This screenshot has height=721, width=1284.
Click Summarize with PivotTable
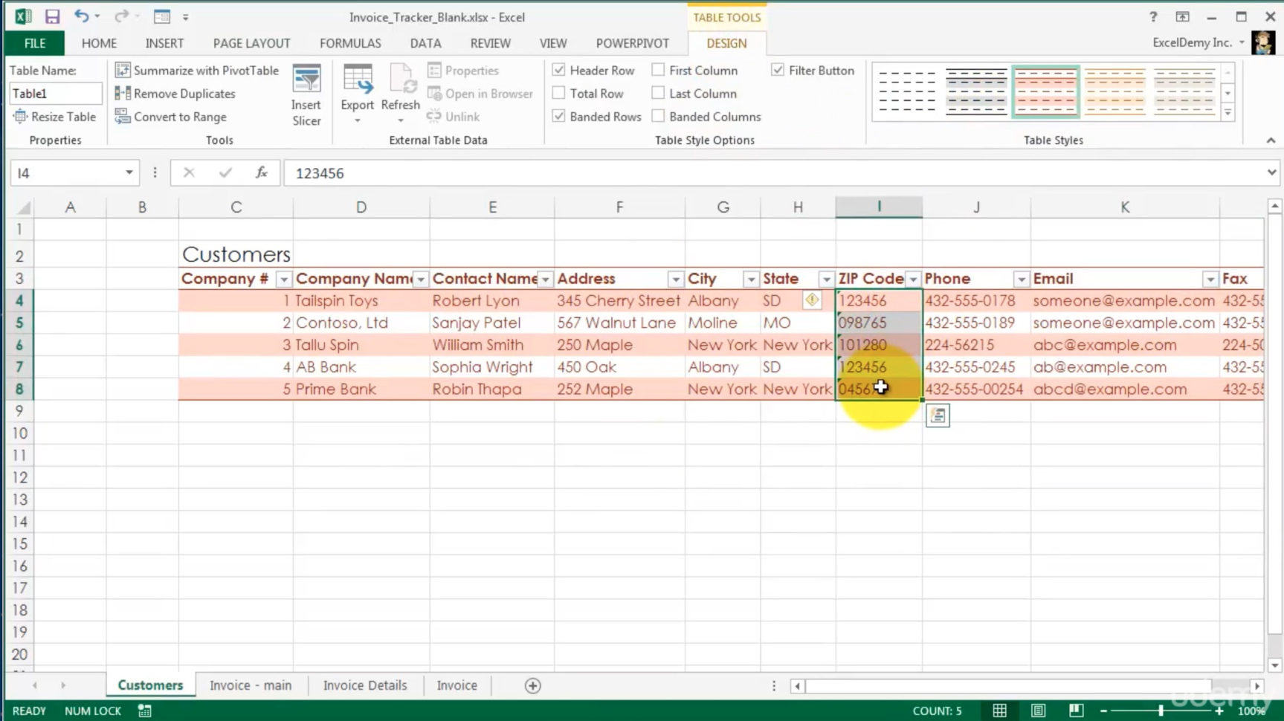(197, 71)
